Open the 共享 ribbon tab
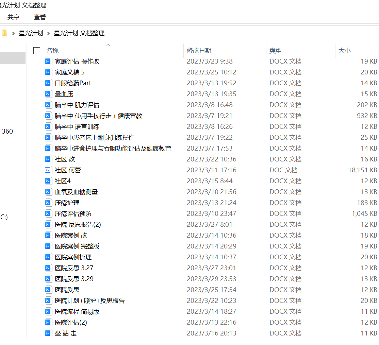Viewport: 379px width, 345px height. click(x=14, y=17)
